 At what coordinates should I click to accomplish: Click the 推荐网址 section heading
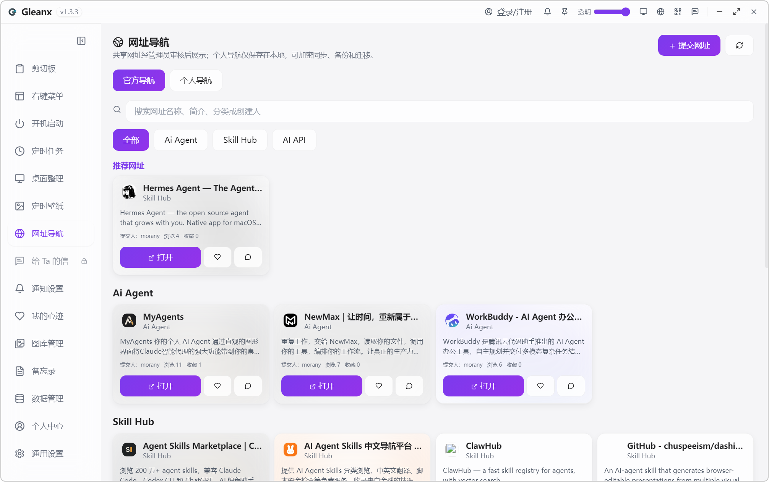[128, 166]
